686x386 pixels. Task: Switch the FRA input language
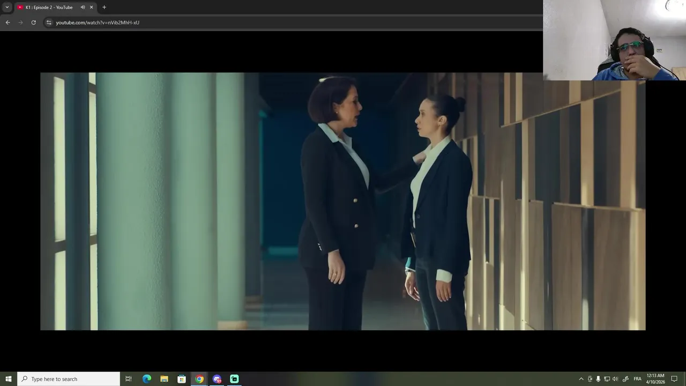click(x=638, y=379)
